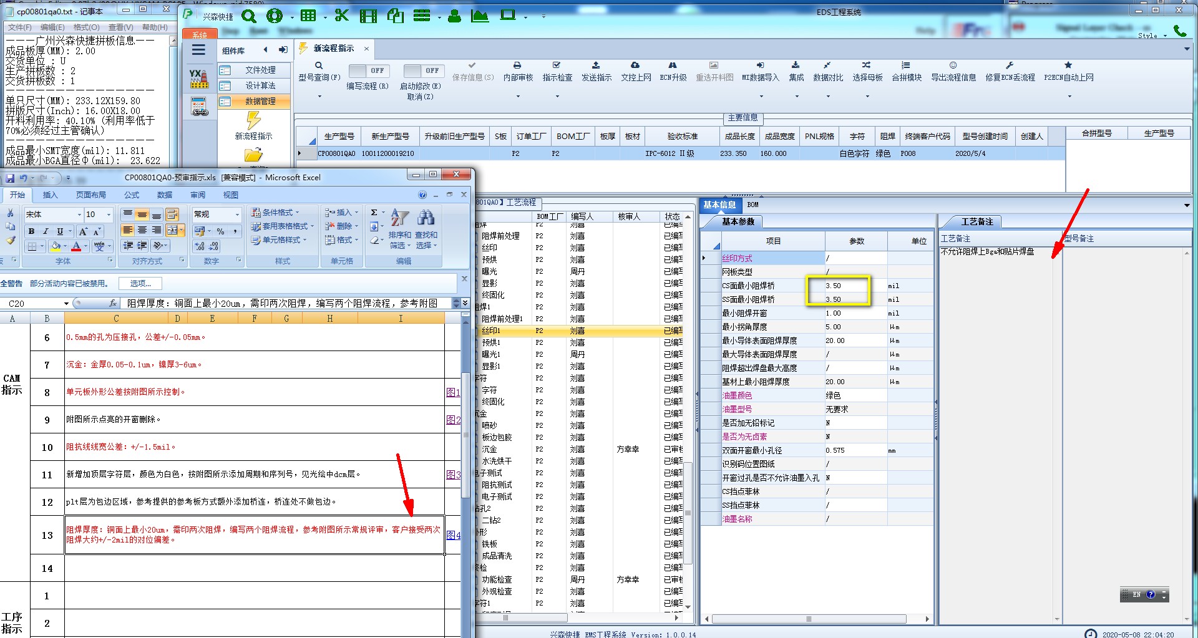Click the ECN升级 icon
The image size is (1198, 638).
click(x=673, y=65)
